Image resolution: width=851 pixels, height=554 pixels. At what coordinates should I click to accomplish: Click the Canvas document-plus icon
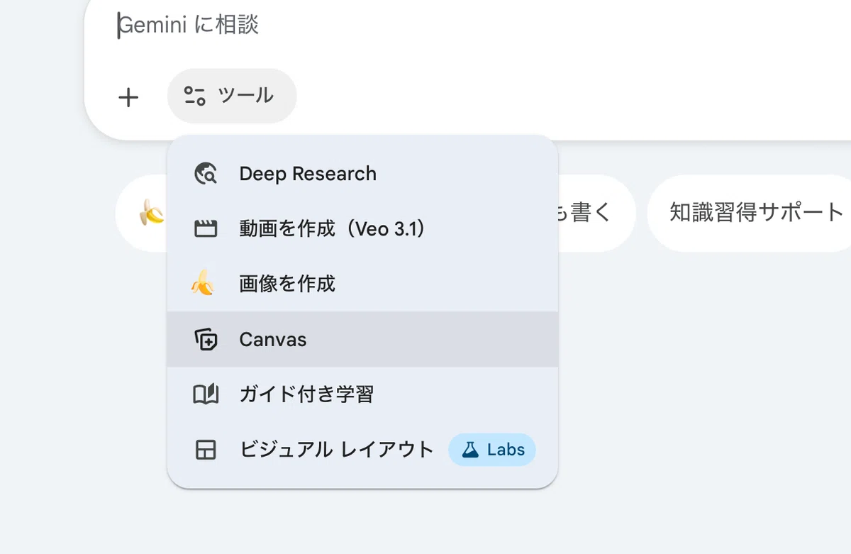click(x=206, y=340)
